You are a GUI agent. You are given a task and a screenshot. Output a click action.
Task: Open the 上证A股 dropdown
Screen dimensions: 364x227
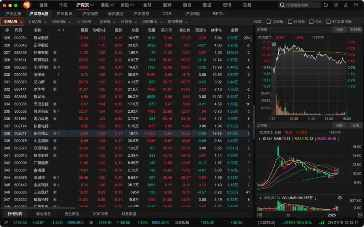click(x=37, y=22)
